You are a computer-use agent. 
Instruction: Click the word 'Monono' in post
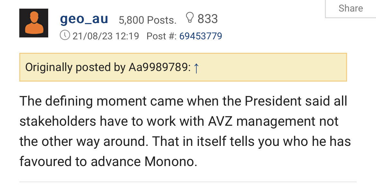tap(170, 162)
